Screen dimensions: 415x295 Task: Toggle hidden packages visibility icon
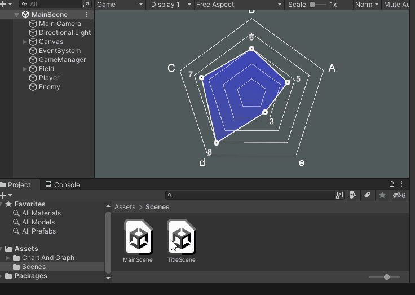tap(399, 195)
